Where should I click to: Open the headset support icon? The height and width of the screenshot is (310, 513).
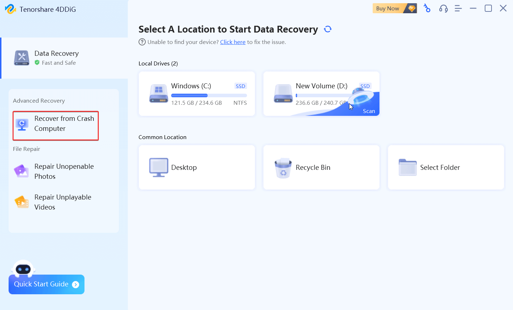click(x=444, y=9)
